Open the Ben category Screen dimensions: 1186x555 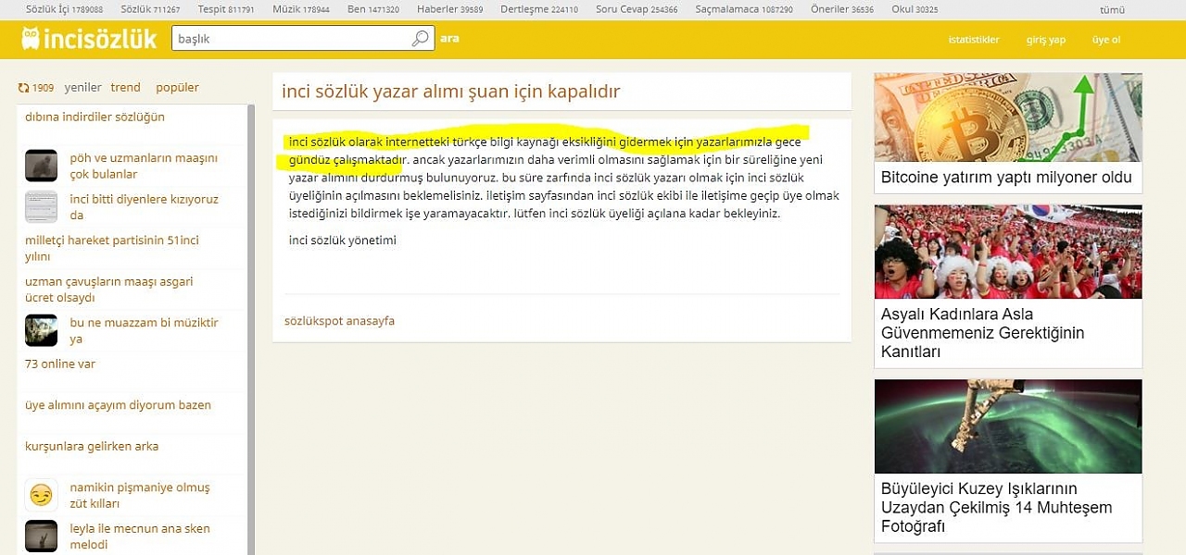coord(373,9)
